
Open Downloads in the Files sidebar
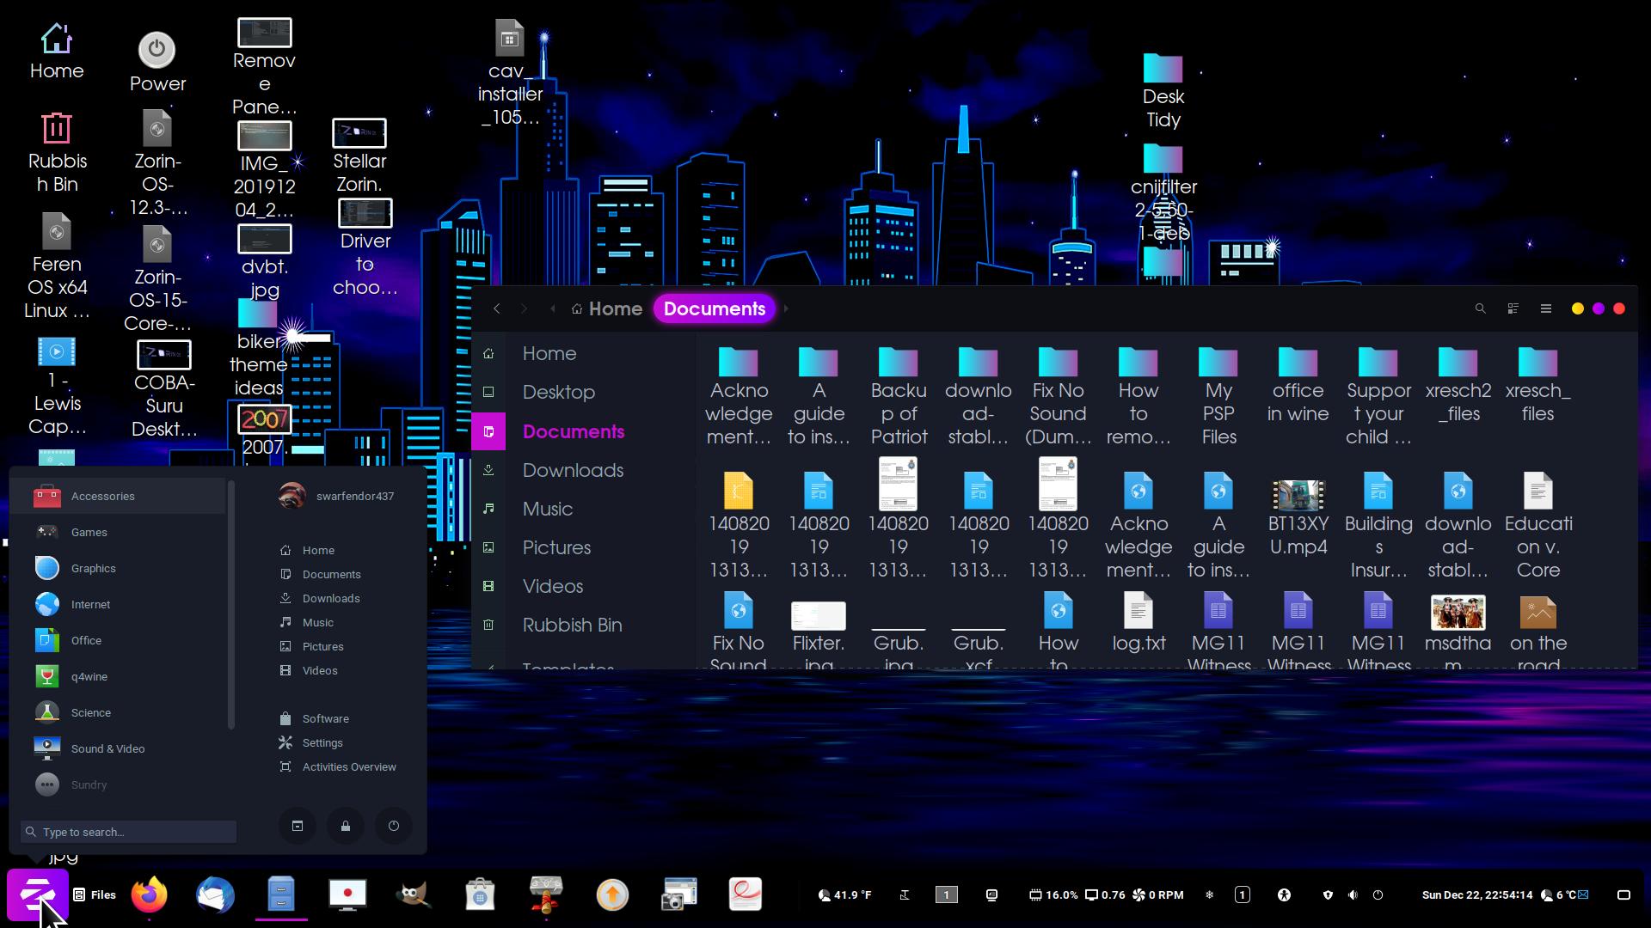573,470
